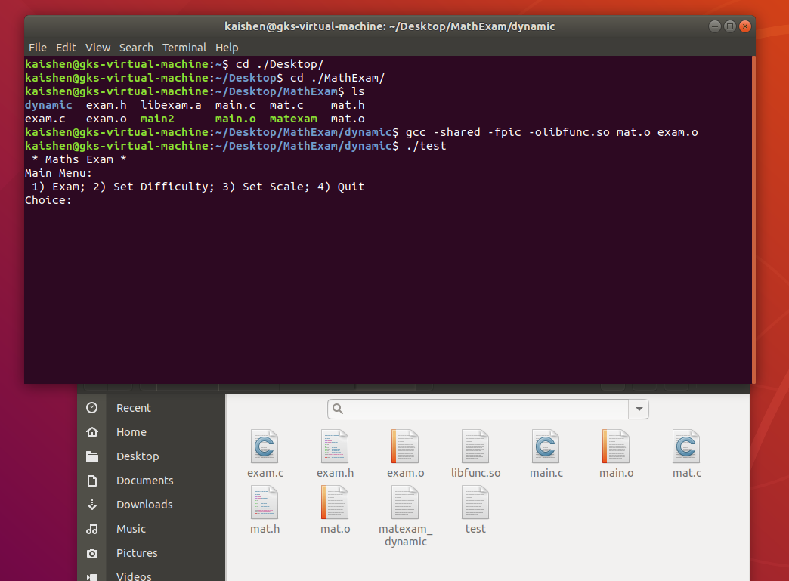789x581 pixels.
Task: Select the test executable file icon
Action: click(475, 502)
